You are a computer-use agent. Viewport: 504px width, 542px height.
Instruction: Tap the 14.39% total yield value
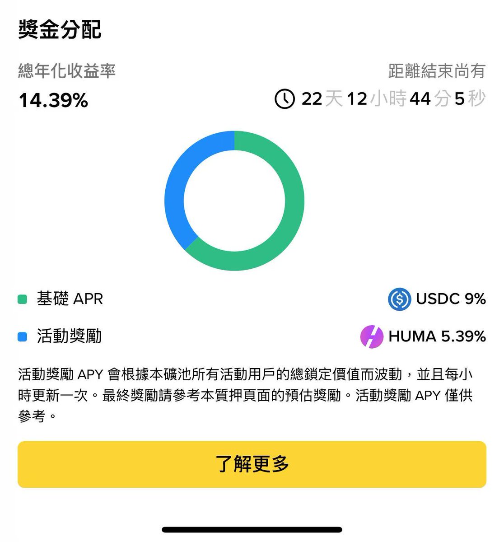pos(53,100)
